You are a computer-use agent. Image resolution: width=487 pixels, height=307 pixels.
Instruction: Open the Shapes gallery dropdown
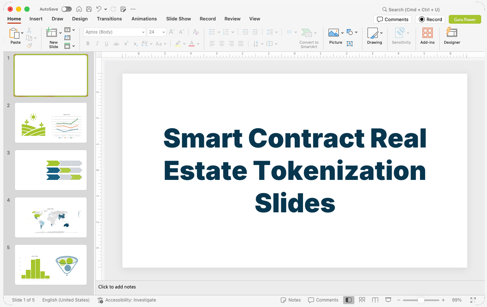pyautogui.click(x=352, y=32)
